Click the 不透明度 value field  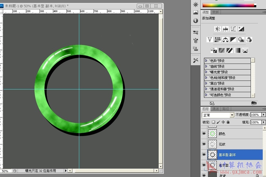coord(256,115)
